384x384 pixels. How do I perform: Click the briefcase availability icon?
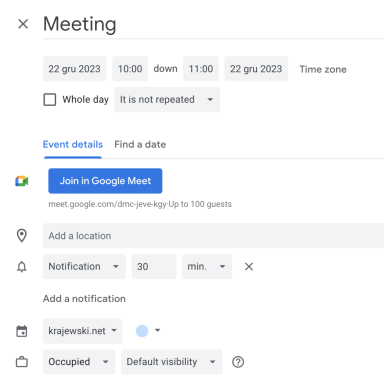(x=22, y=361)
